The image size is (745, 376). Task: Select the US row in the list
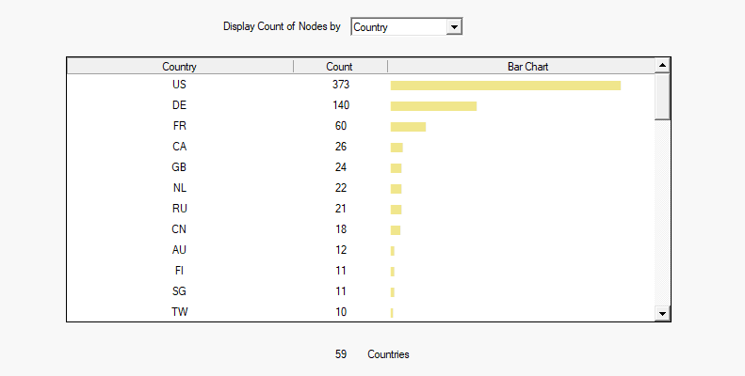tap(179, 85)
